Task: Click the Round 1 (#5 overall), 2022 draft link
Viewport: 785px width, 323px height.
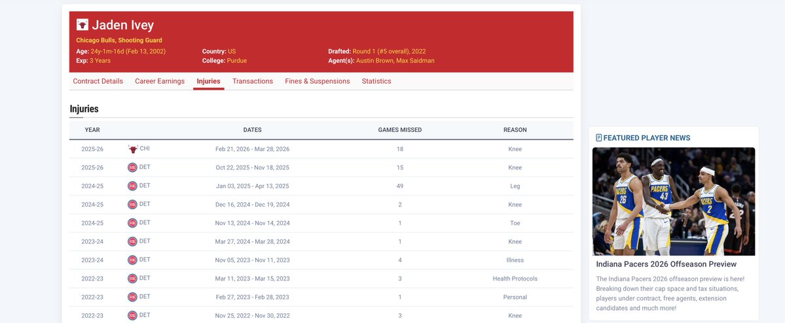Action: [x=389, y=51]
